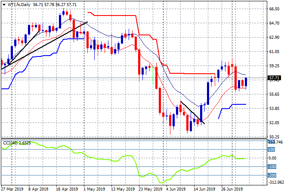Click the OHLC values 56.71 57.78 56.27 57.71

click(55, 5)
